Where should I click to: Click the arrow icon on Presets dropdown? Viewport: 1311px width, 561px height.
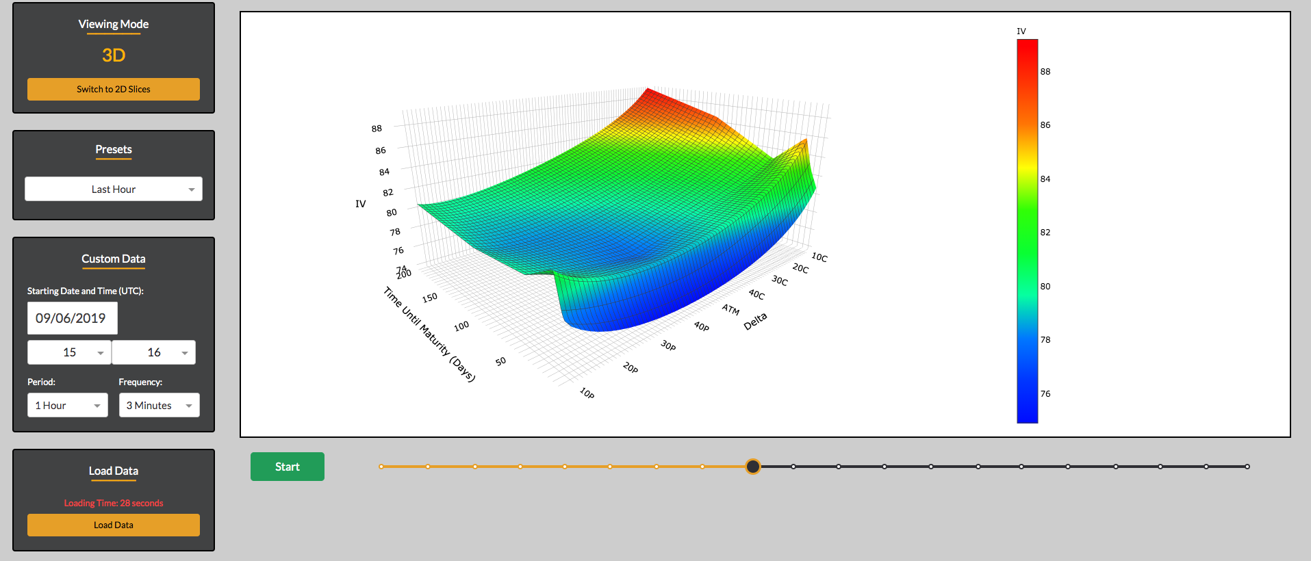click(192, 190)
